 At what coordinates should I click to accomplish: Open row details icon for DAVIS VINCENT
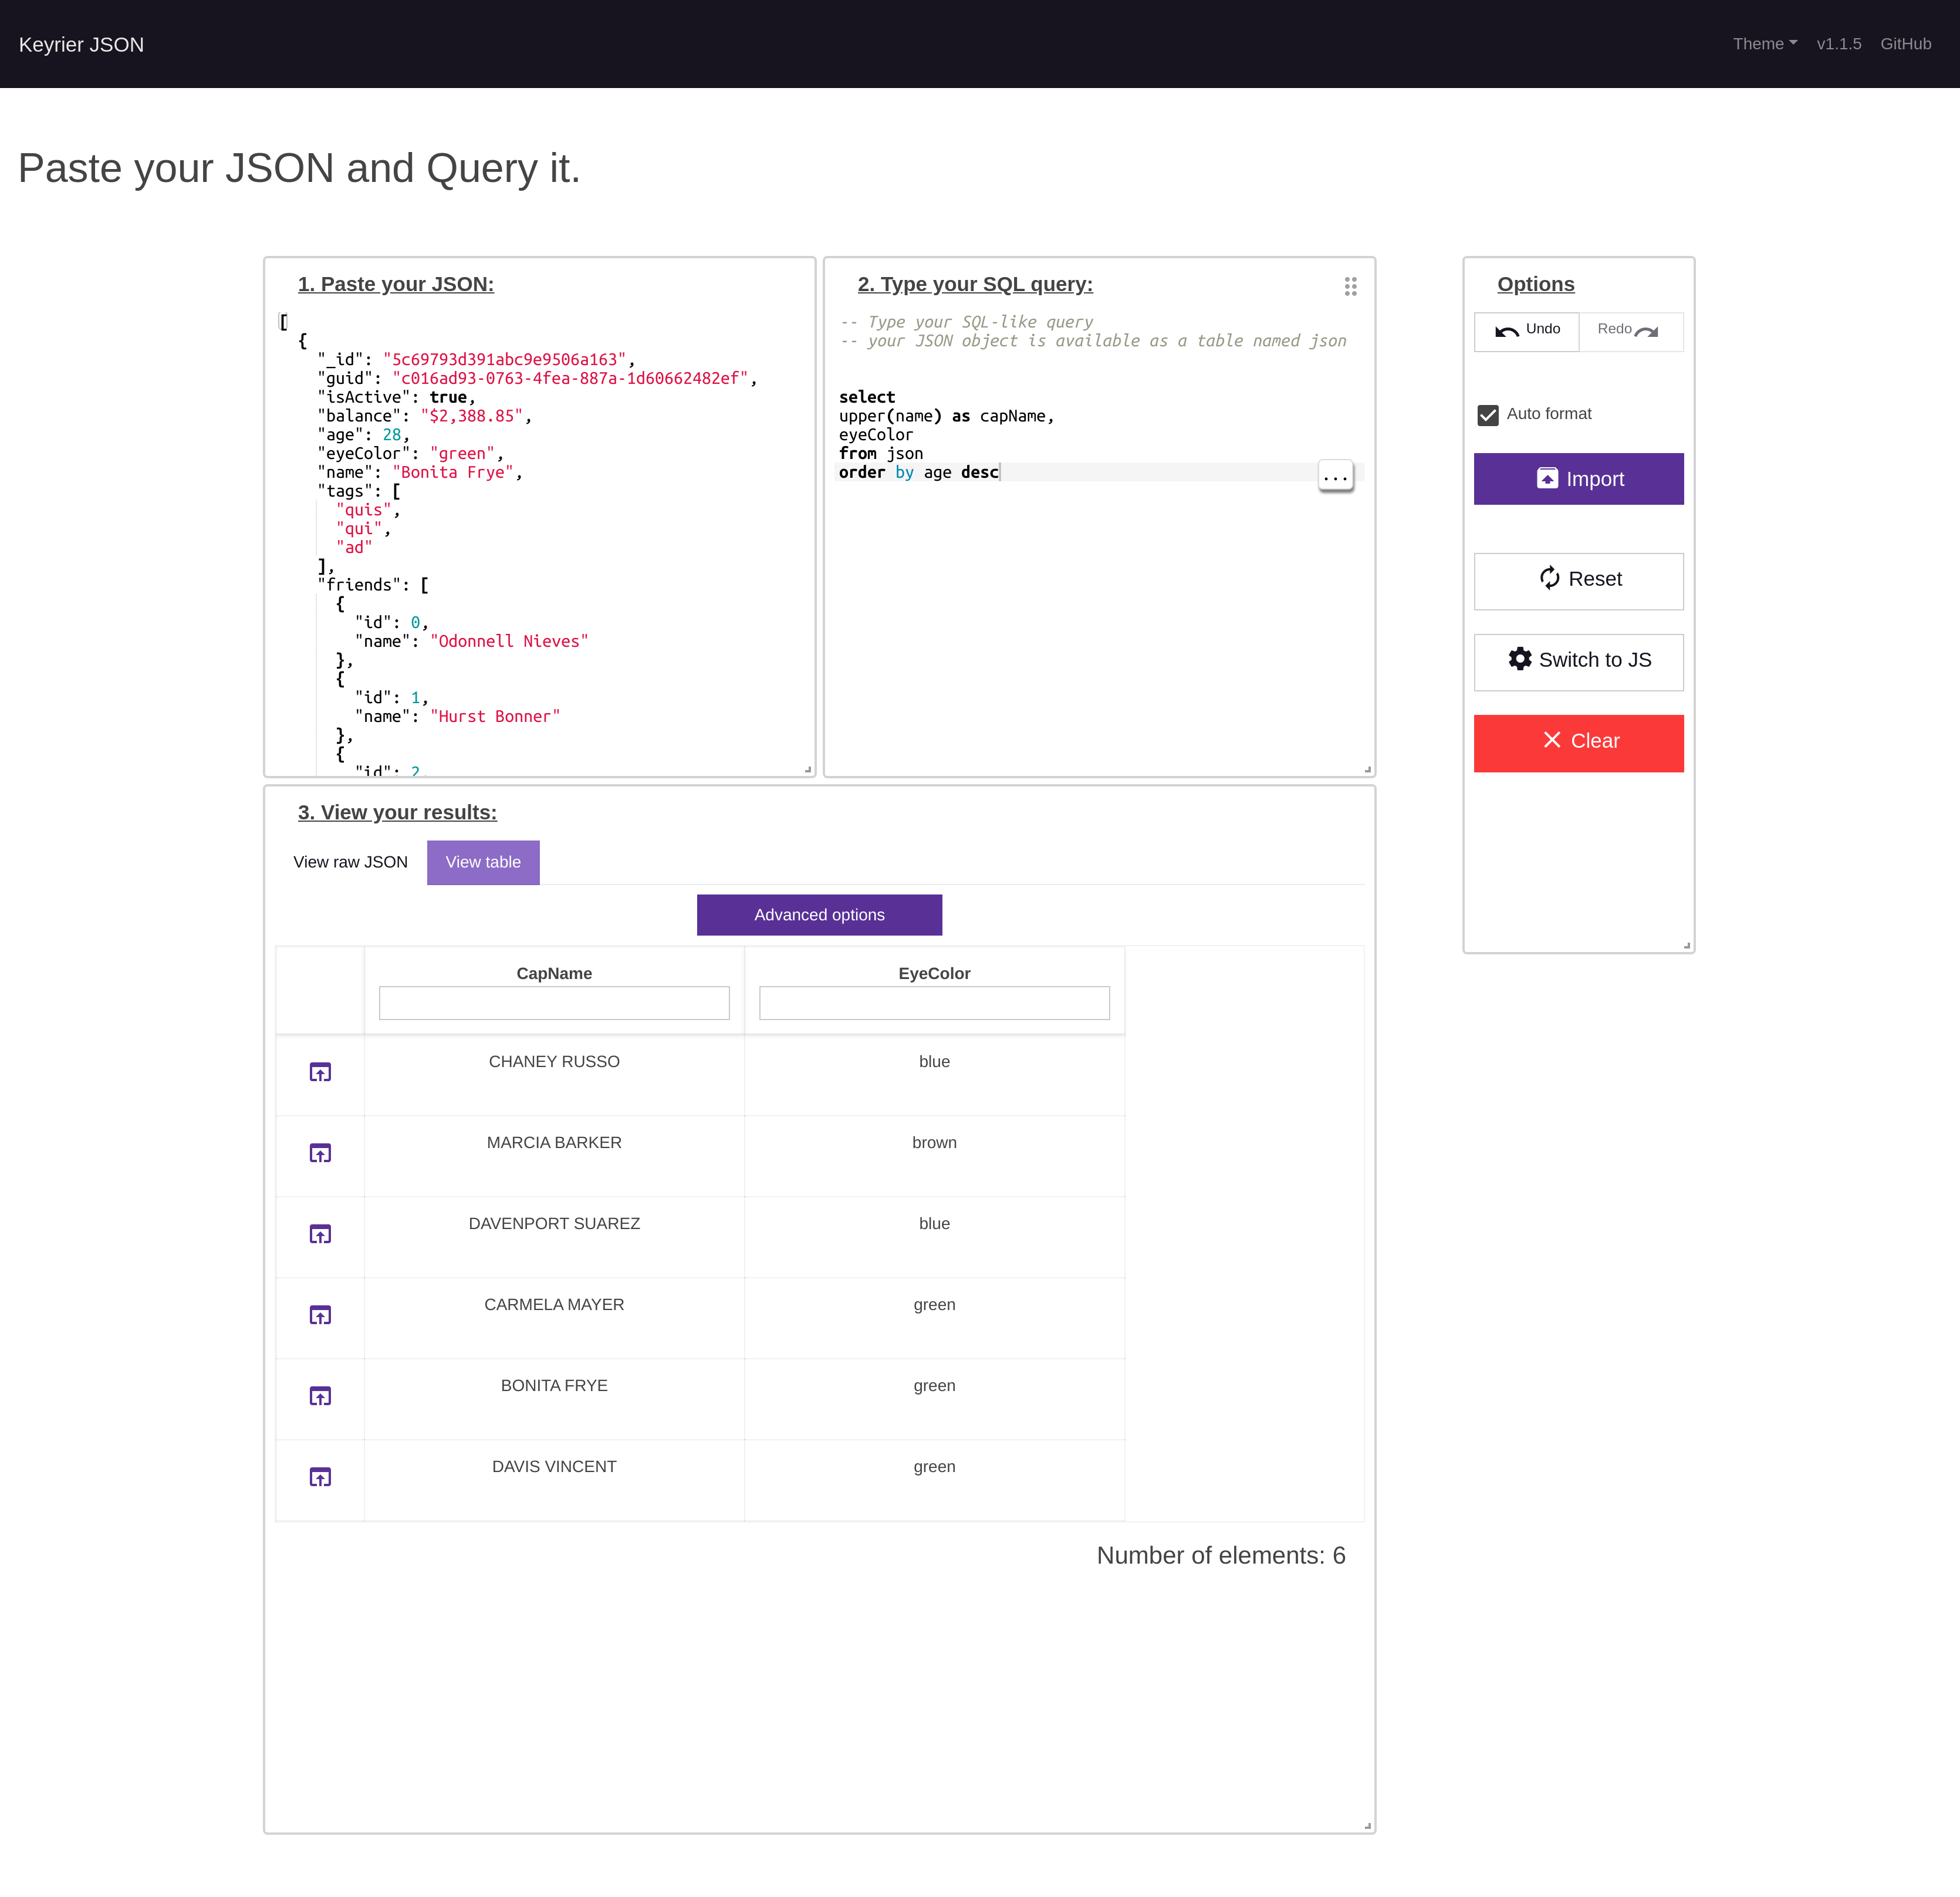point(320,1477)
